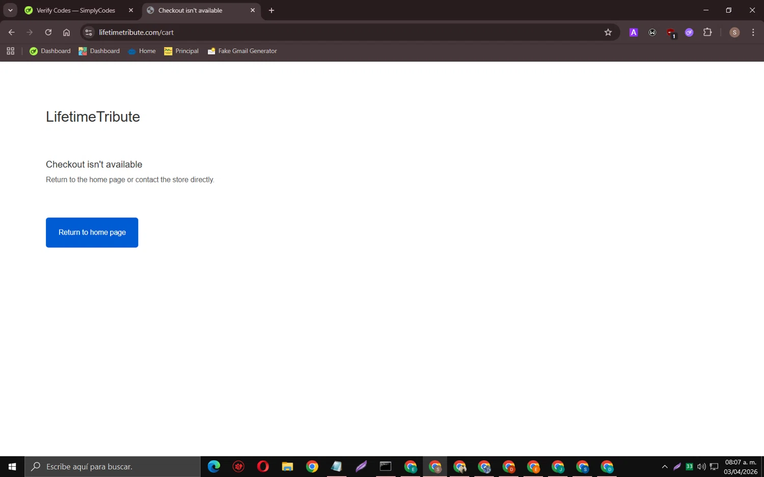Screen dimensions: 764x477
Task: Open the red round app beside Edge
Action: [x=238, y=466]
